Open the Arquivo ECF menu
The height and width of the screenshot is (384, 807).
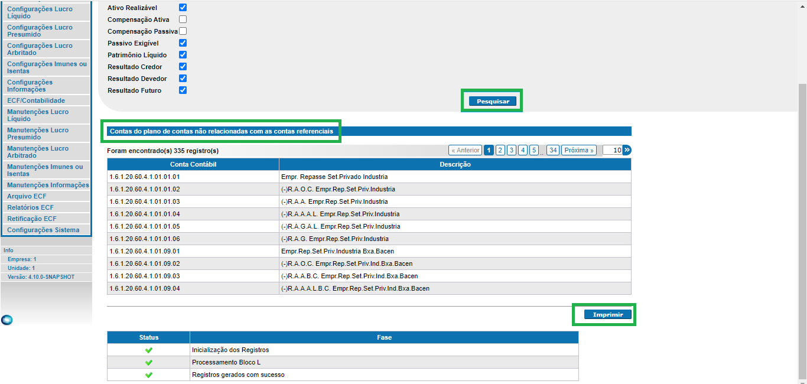[27, 196]
